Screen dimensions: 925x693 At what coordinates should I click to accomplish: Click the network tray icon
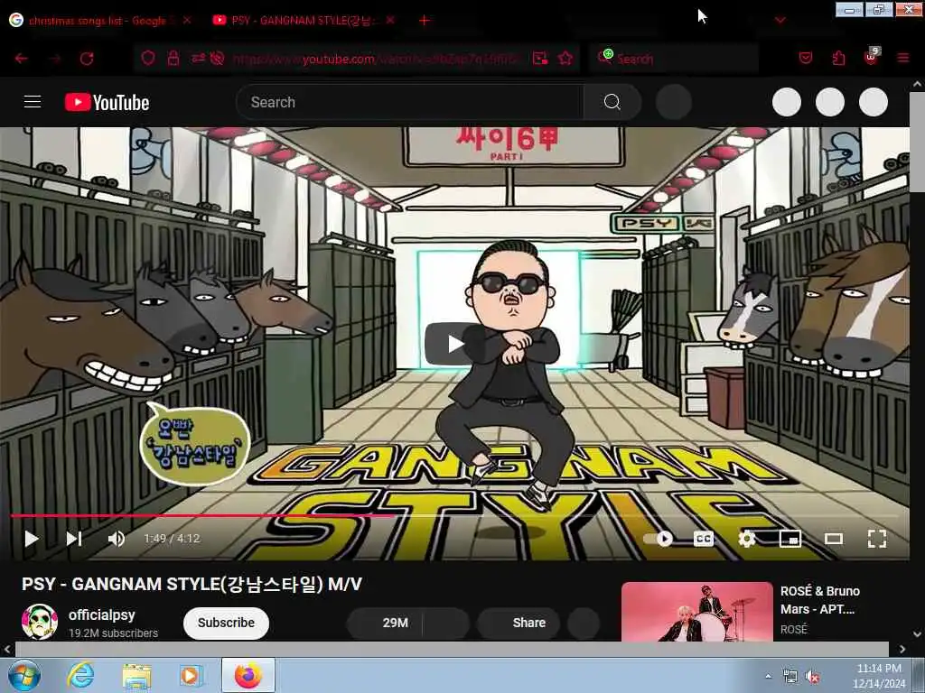point(790,677)
